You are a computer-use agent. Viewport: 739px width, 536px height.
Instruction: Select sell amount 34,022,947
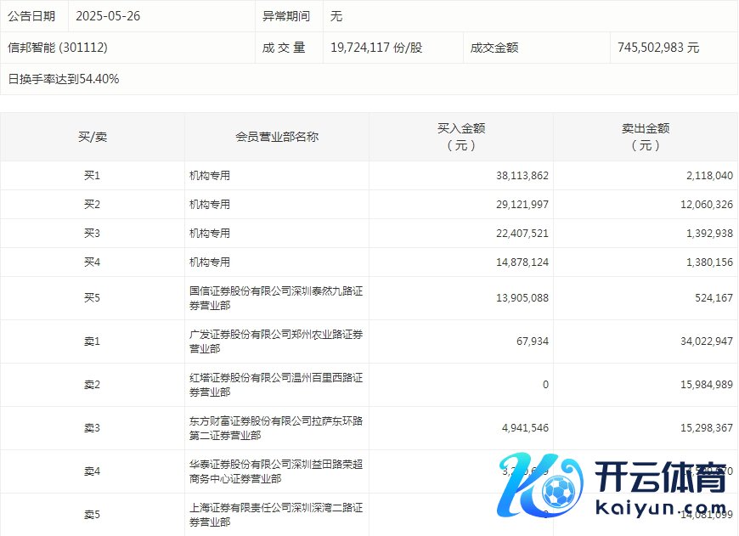(x=707, y=341)
